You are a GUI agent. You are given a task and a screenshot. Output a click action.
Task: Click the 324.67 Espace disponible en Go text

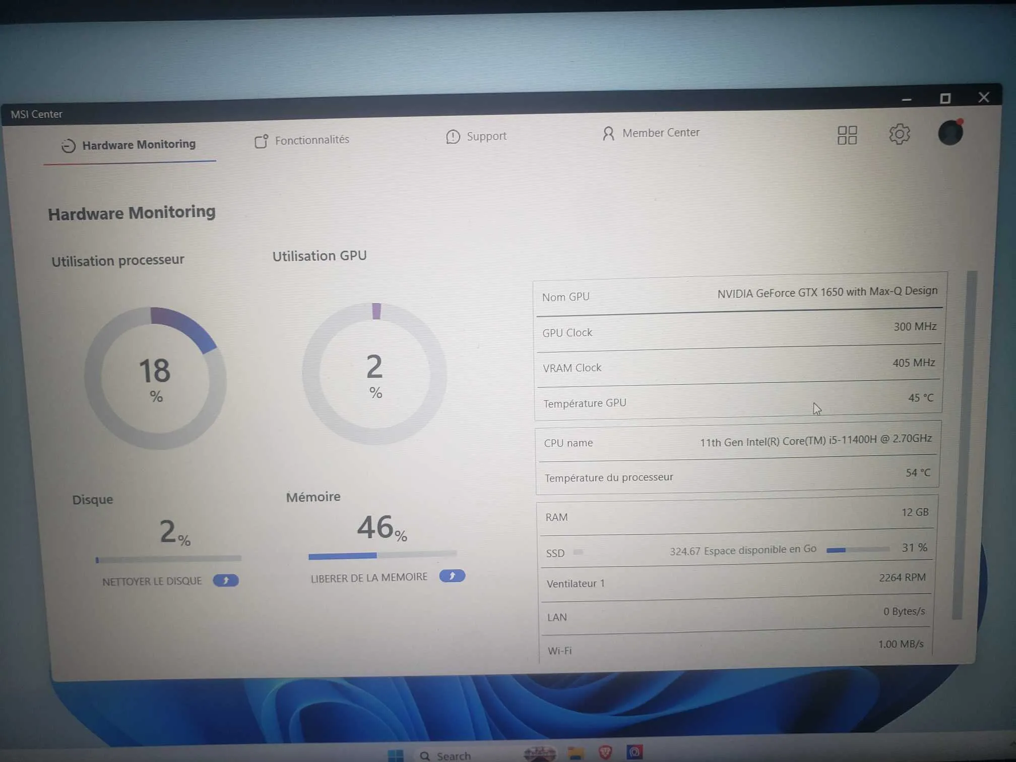(743, 550)
